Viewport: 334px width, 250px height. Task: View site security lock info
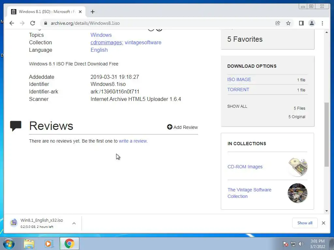pyautogui.click(x=46, y=23)
